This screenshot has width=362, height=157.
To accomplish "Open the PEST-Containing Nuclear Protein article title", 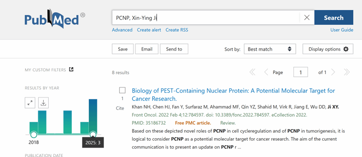I will coord(233,95).
